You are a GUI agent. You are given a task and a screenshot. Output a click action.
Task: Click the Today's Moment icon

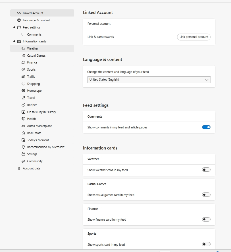click(23, 140)
